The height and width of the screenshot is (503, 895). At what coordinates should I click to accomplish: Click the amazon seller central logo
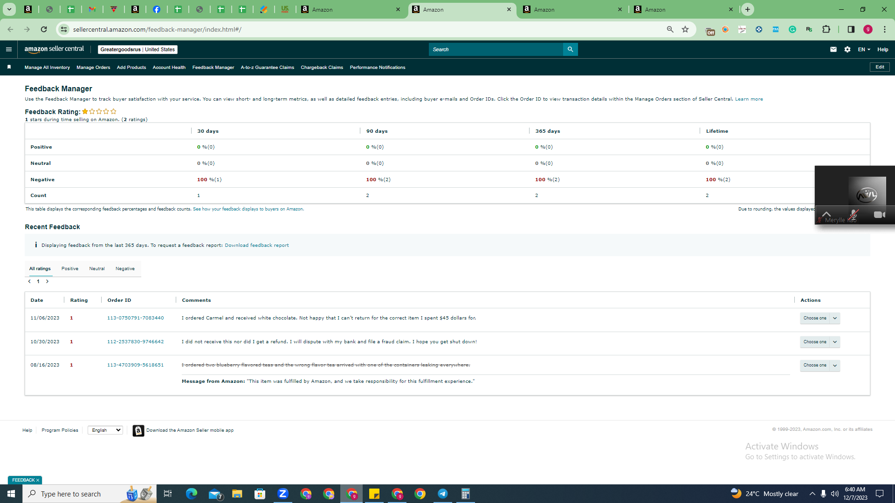click(x=54, y=49)
